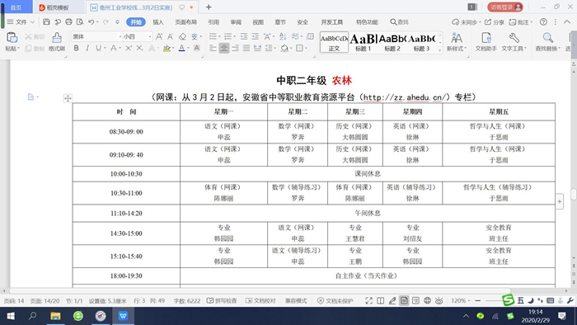Click the save document icon
Screen dimensions: 577x325
46,22
